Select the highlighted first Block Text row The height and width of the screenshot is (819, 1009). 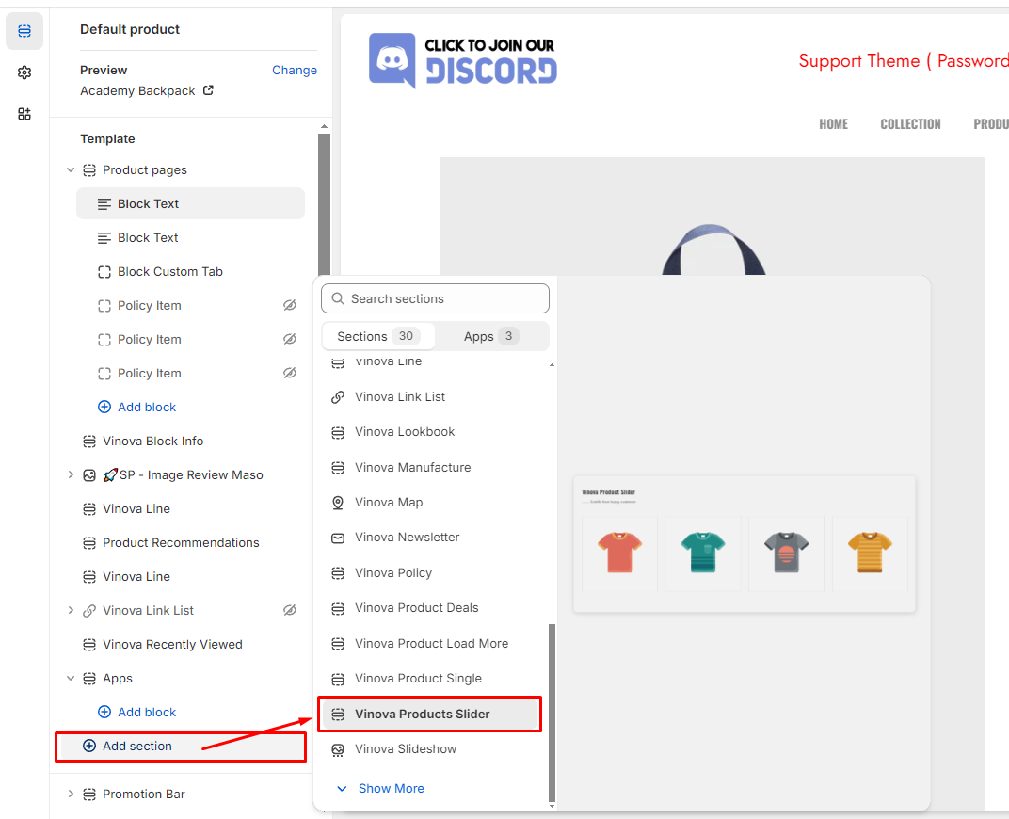[190, 204]
